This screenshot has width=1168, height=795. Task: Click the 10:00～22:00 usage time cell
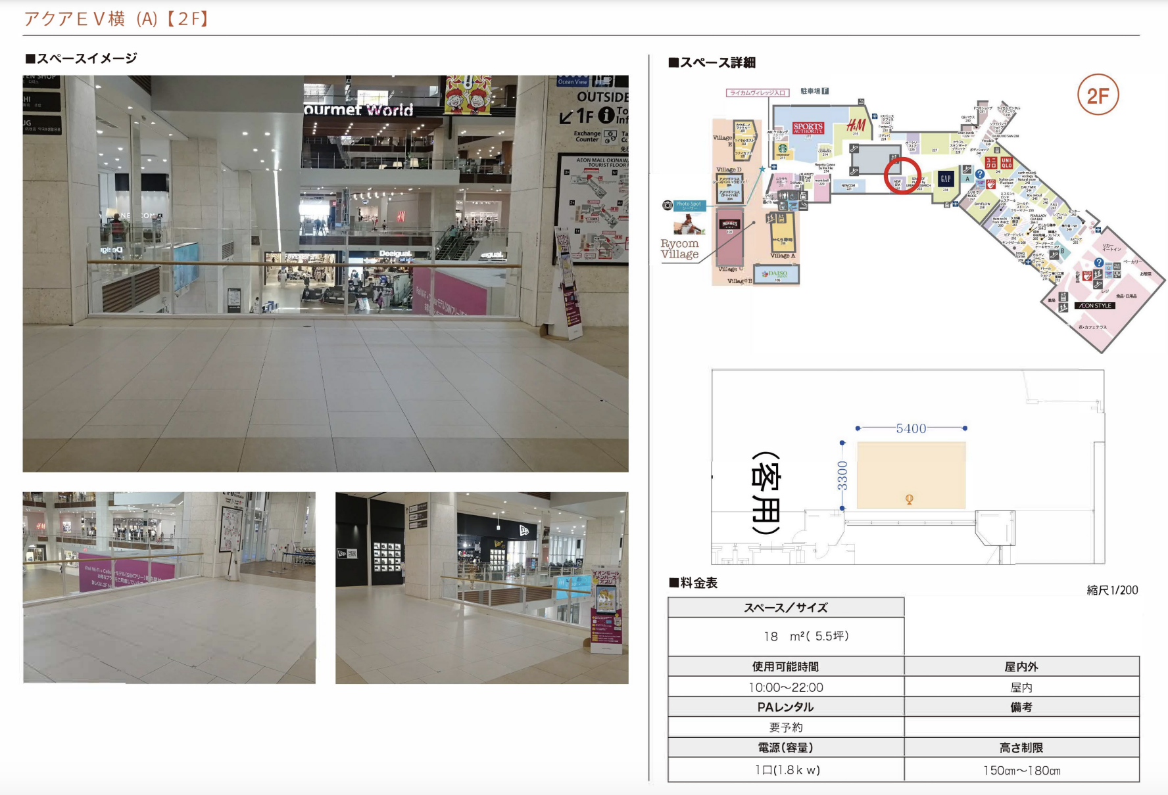(x=785, y=687)
